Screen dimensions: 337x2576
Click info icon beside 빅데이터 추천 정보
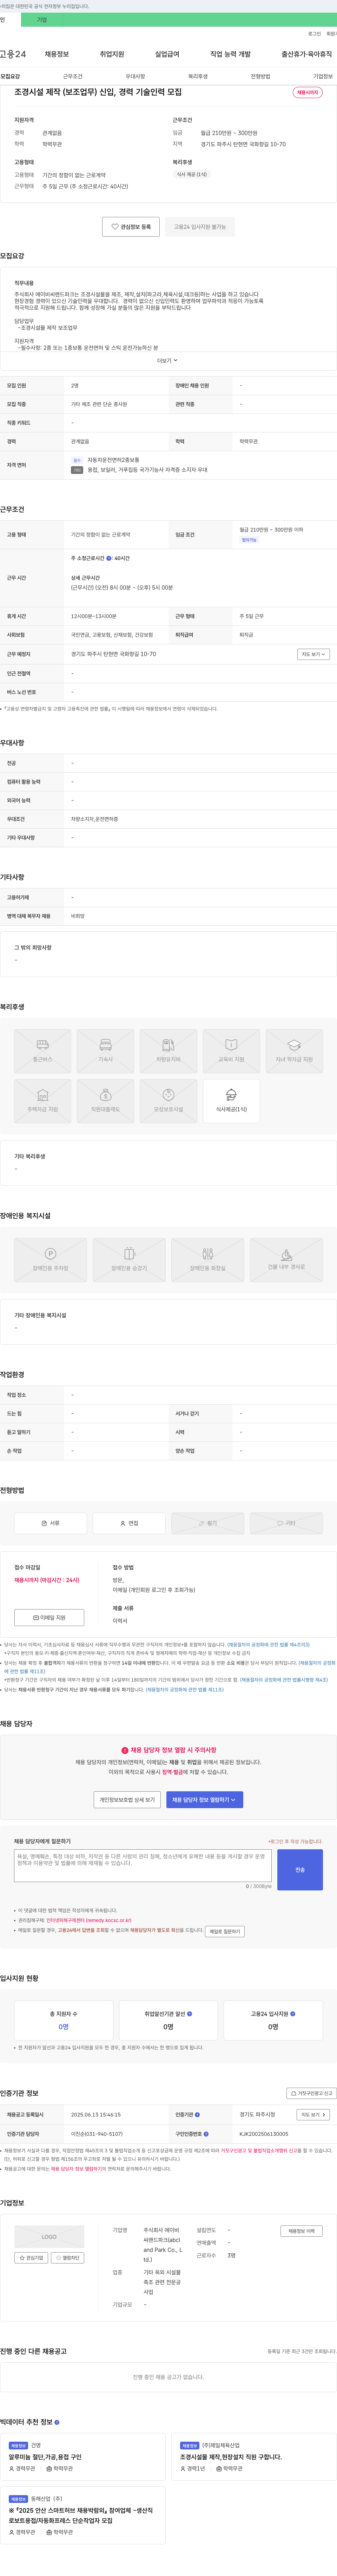57,2422
